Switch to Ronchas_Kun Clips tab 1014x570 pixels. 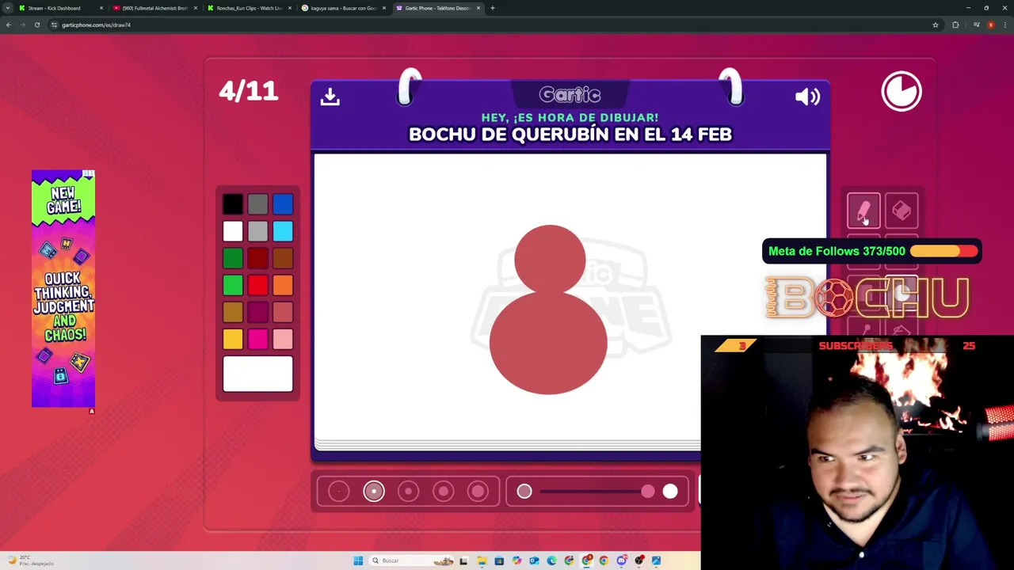(249, 8)
